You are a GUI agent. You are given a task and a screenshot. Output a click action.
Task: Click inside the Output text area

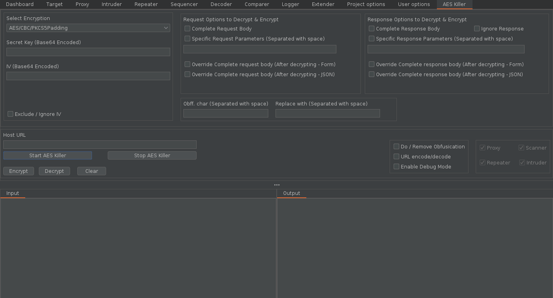[x=415, y=248]
